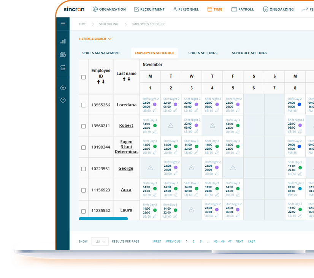Sort by Employee ID column arrows

(x=101, y=82)
